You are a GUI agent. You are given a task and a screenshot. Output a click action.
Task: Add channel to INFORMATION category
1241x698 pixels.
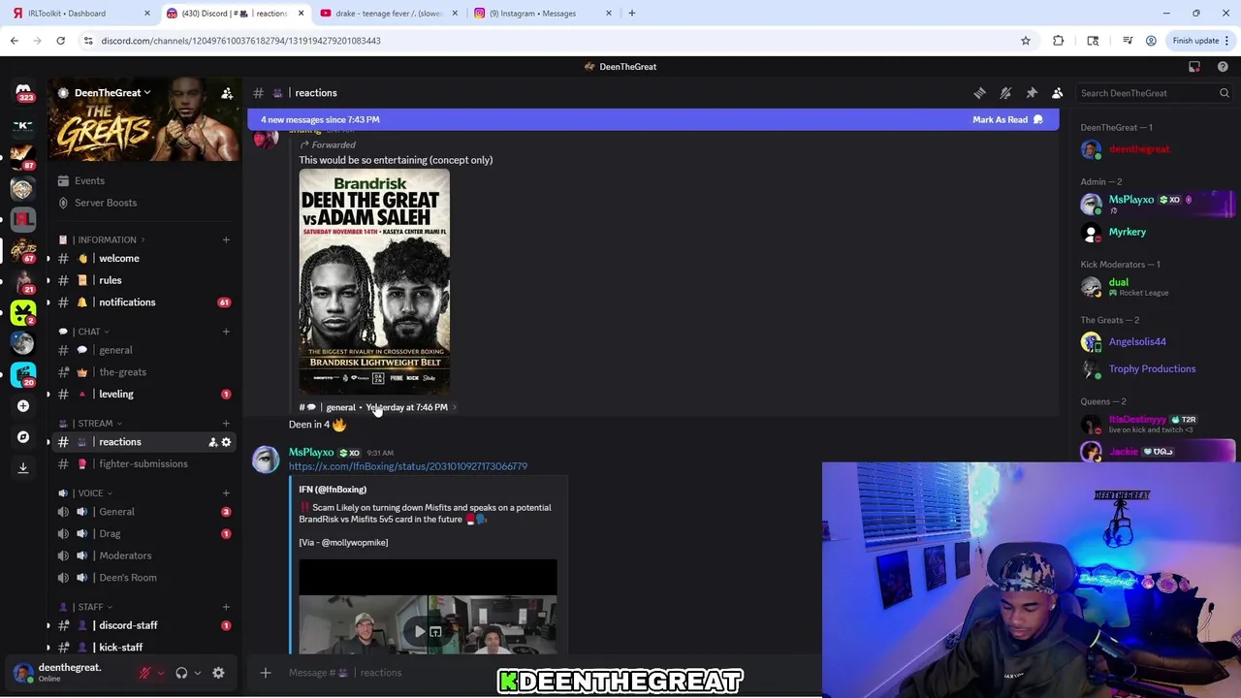226,239
